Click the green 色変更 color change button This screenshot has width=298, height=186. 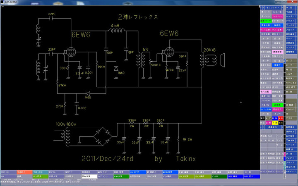point(279,105)
